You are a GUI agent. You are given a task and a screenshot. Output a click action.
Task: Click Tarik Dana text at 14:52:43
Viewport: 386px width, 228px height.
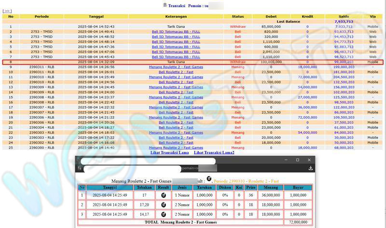coord(176,27)
